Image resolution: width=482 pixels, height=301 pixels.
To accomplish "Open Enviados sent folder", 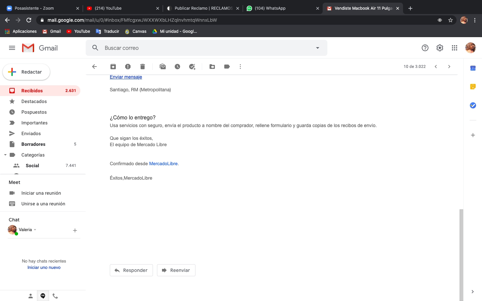I will [40, 133].
